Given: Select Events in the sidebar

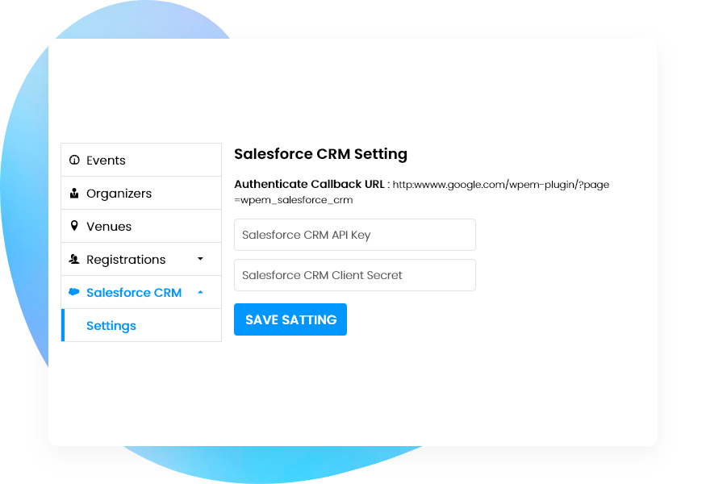Looking at the screenshot, I should (x=106, y=160).
